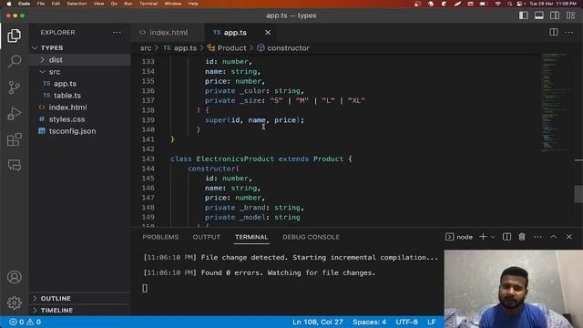Show errors and warnings in status bar

[x=26, y=322]
